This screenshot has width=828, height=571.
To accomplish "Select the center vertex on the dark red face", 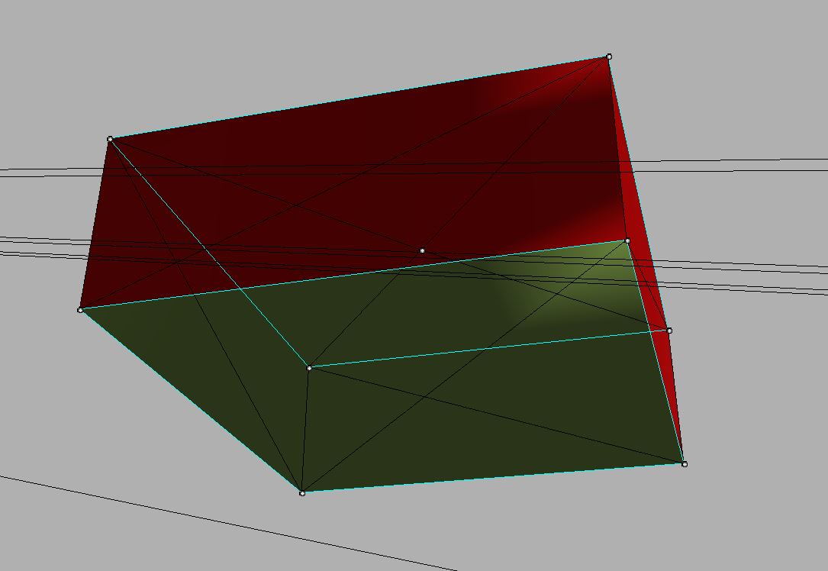I will pyautogui.click(x=422, y=250).
